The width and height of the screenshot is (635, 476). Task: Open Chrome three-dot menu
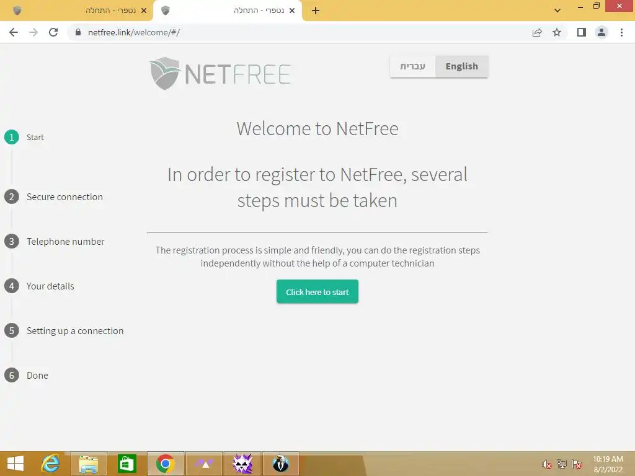[x=621, y=32]
